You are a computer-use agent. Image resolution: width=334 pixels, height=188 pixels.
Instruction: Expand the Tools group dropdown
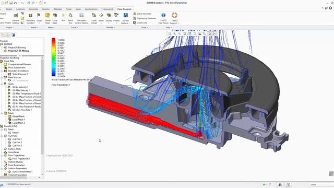[x=145, y=28]
